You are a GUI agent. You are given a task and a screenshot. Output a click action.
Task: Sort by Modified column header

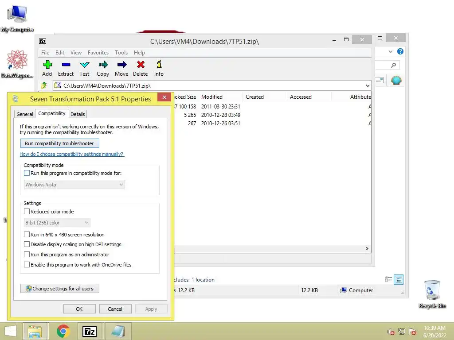coord(221,97)
